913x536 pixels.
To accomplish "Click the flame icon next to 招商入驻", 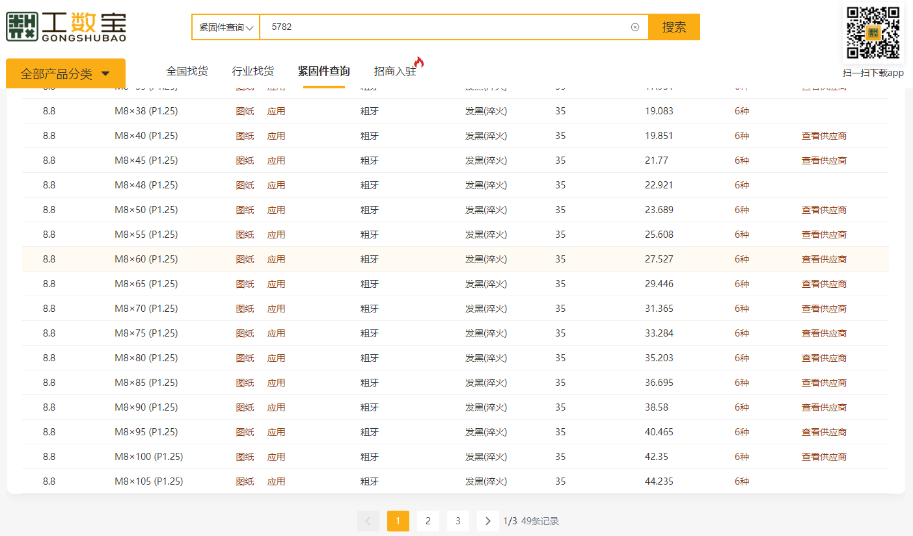I will 419,62.
